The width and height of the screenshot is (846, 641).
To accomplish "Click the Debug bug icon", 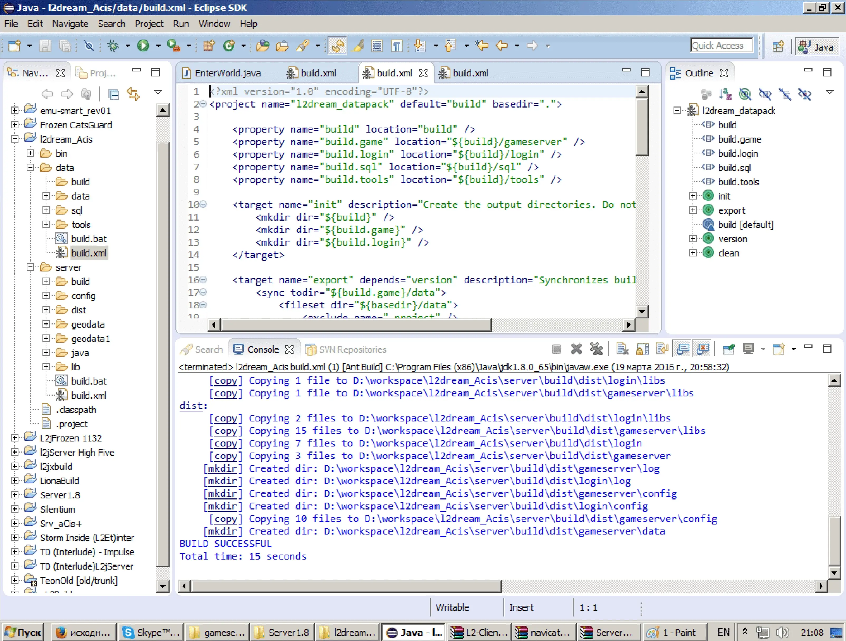I will coord(113,46).
